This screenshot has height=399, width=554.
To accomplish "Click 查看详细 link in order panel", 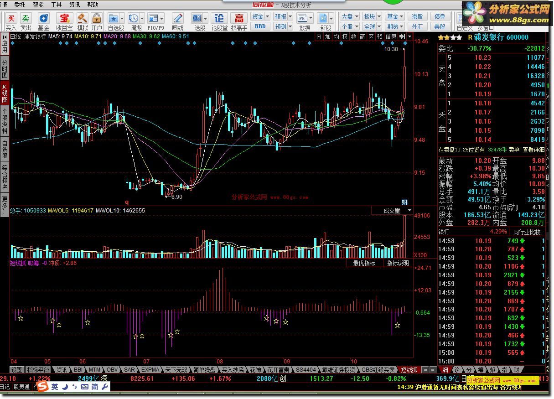I will 533,150.
